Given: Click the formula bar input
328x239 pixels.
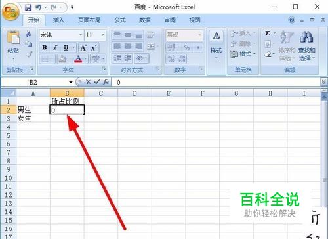Looking at the screenshot, I should click(x=215, y=82).
